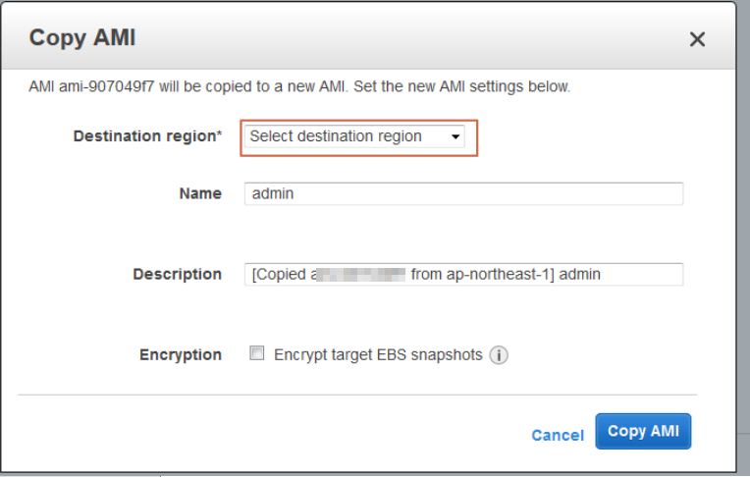Cancel the AMI copy operation
750x477 pixels.
click(x=558, y=435)
